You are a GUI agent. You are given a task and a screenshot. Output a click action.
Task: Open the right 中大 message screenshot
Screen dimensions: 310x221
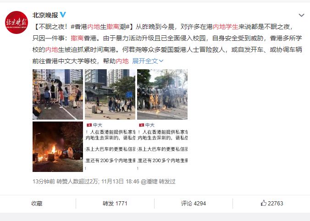click(162, 147)
